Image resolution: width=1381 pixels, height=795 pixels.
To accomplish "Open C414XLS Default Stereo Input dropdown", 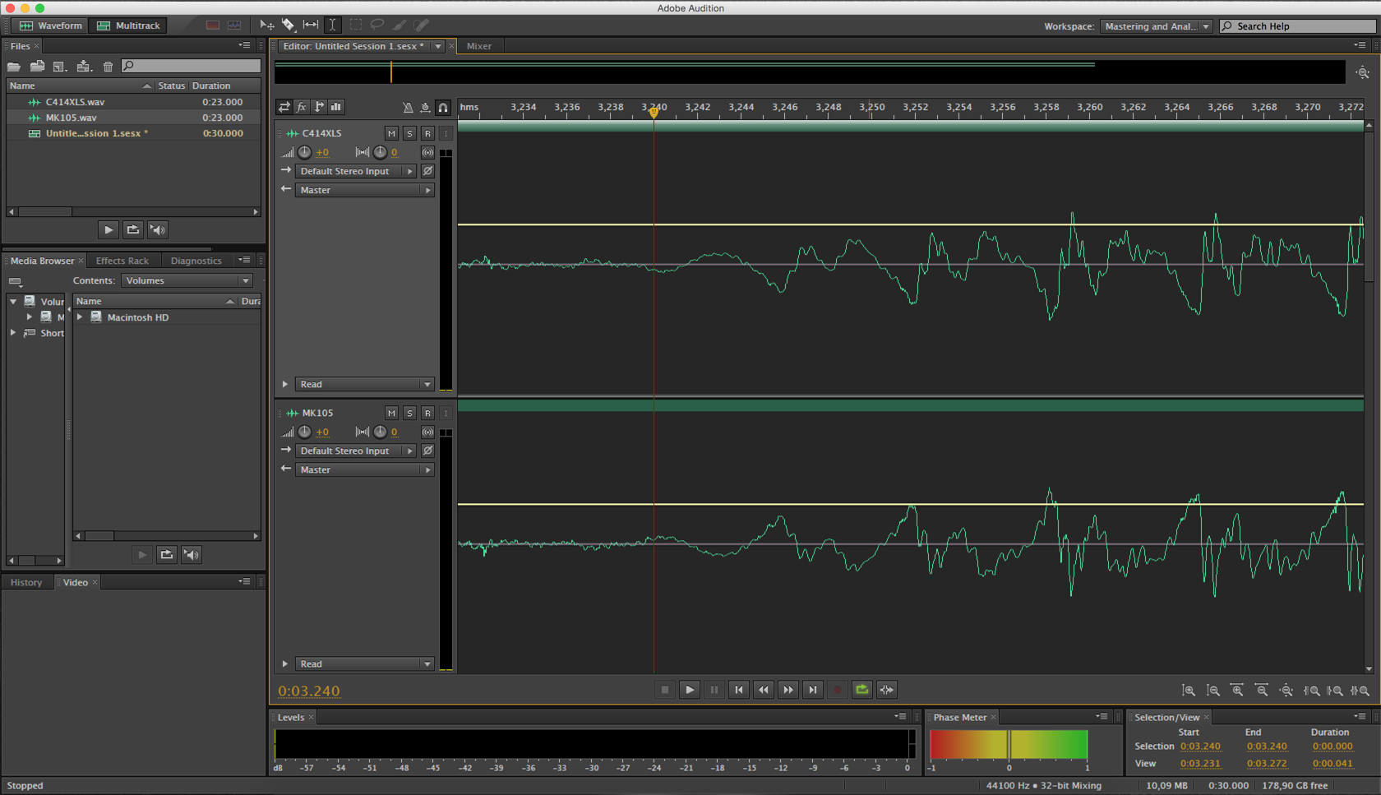I will pos(355,171).
